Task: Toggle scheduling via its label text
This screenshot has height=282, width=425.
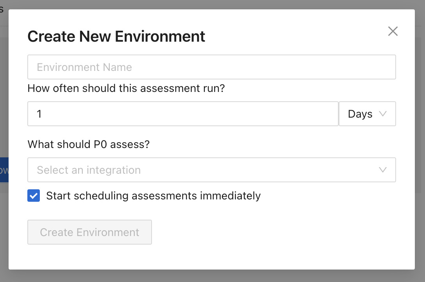Action: [x=153, y=196]
